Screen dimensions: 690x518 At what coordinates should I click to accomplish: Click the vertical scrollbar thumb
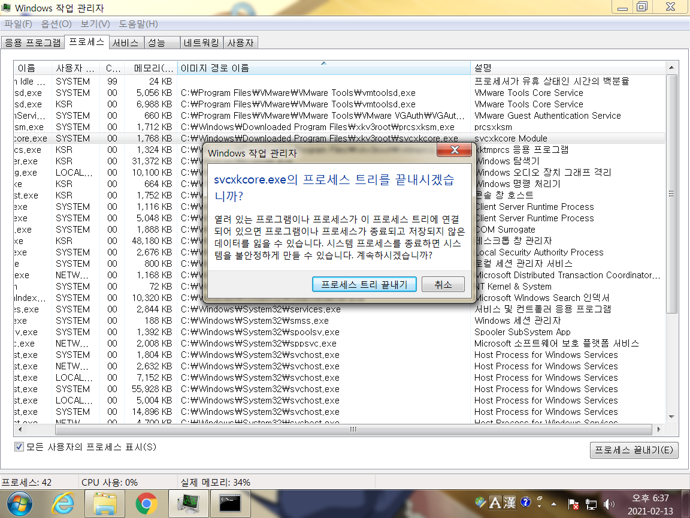pyautogui.click(x=671, y=194)
